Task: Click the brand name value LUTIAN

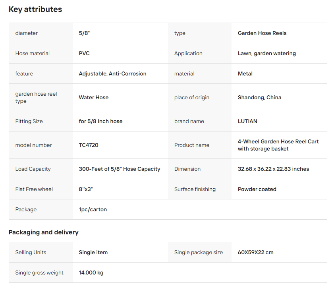Action: coord(247,122)
